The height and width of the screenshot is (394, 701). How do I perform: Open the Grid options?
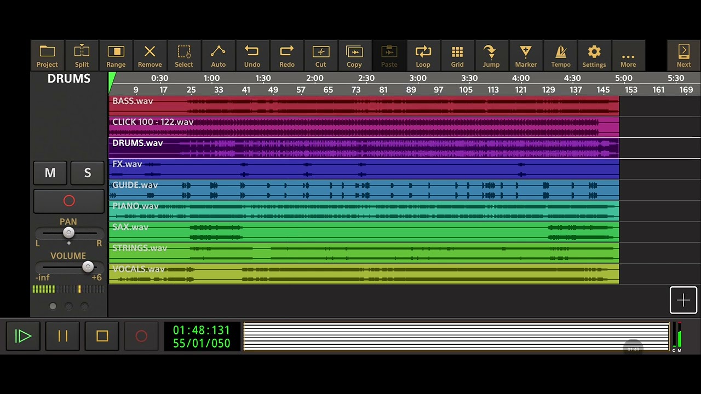tap(457, 56)
